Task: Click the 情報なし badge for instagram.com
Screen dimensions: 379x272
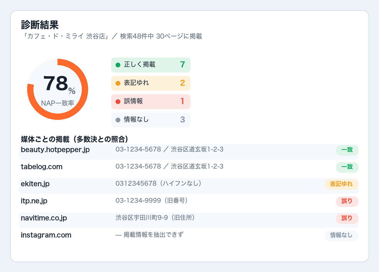Action: [341, 236]
